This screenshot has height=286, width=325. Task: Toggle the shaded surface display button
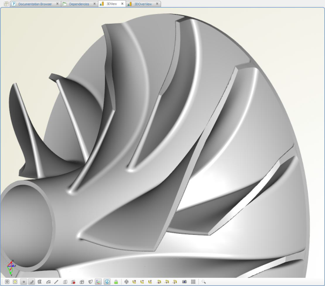[x=40, y=282]
